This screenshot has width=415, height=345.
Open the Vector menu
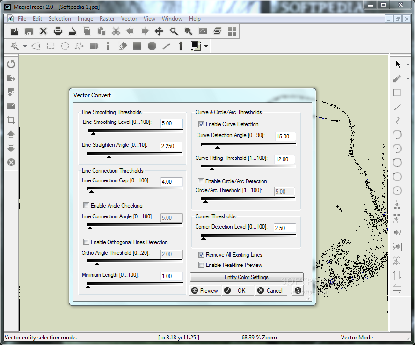(x=129, y=19)
